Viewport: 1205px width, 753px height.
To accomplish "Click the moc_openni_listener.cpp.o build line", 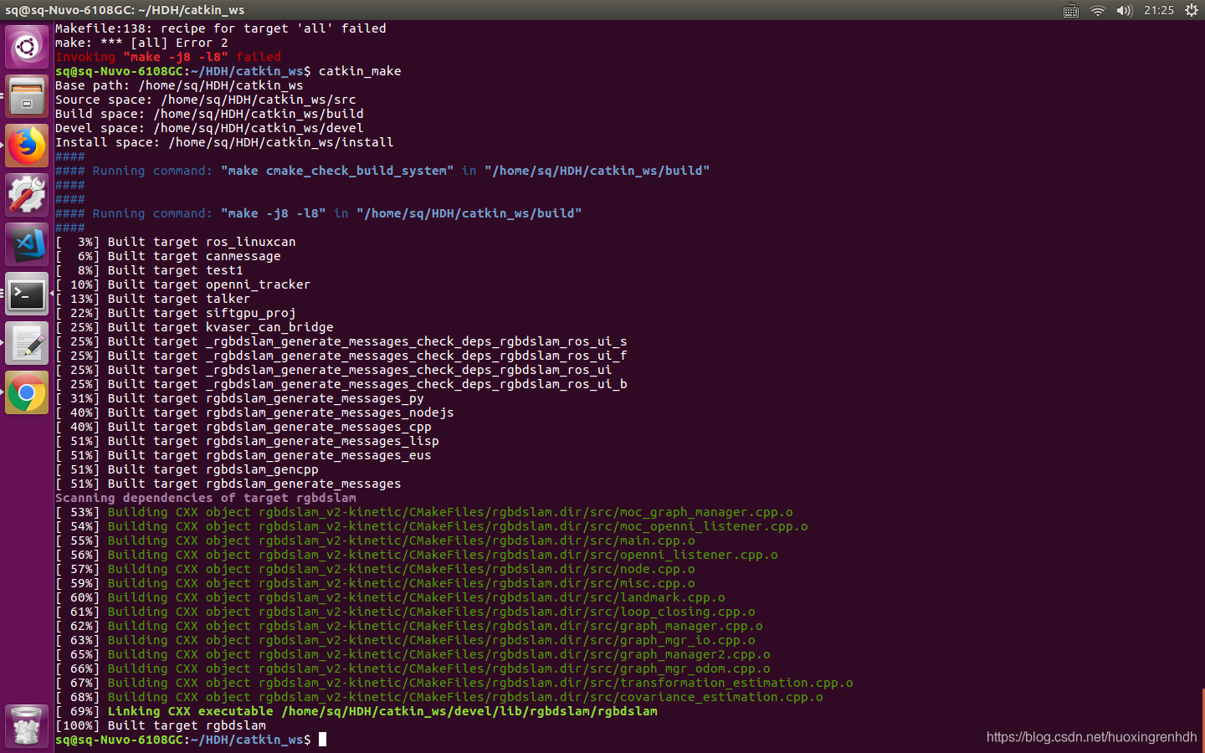I will click(432, 526).
